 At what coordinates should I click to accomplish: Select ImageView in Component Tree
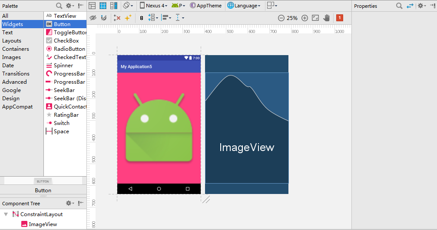[x=39, y=224]
